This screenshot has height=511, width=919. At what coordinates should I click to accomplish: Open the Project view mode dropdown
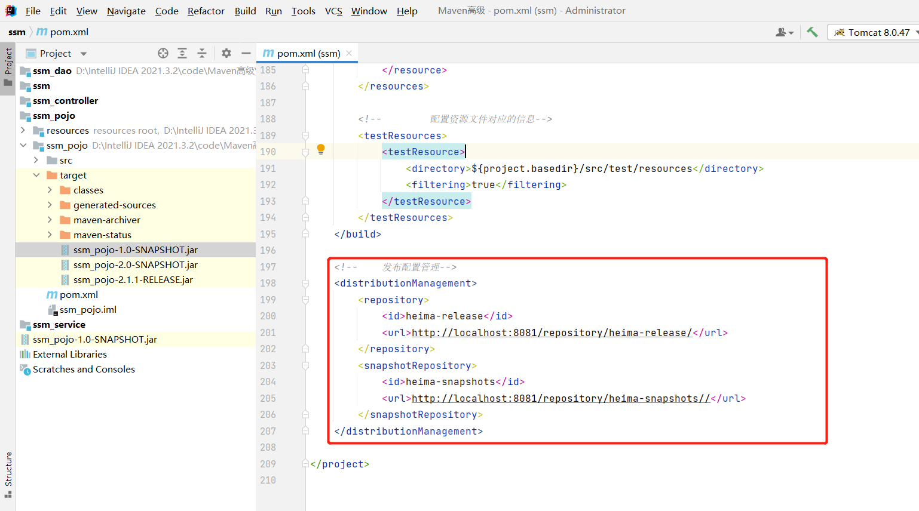pos(84,54)
